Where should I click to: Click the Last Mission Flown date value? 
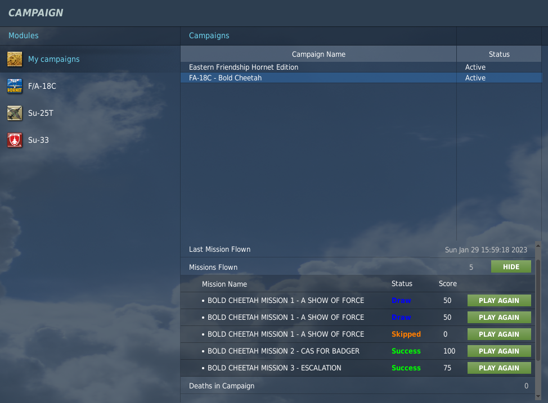coord(486,250)
